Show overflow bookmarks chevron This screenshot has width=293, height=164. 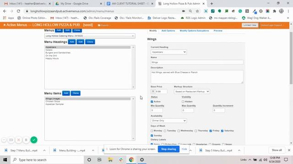pos(288,18)
